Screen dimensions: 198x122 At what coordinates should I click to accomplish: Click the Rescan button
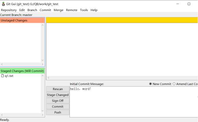point(58,89)
